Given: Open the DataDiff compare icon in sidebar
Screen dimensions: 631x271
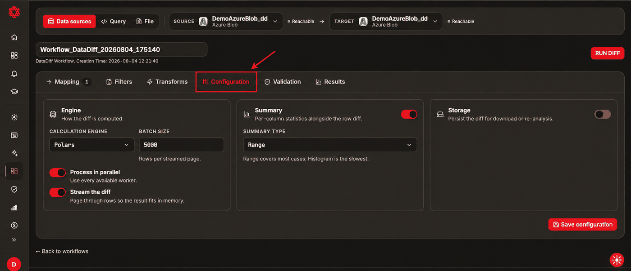Looking at the screenshot, I should point(14,171).
